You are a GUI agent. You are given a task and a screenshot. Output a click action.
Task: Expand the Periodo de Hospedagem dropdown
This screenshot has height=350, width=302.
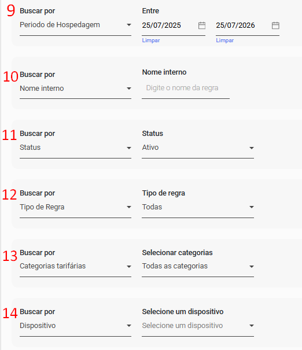pyautogui.click(x=75, y=25)
